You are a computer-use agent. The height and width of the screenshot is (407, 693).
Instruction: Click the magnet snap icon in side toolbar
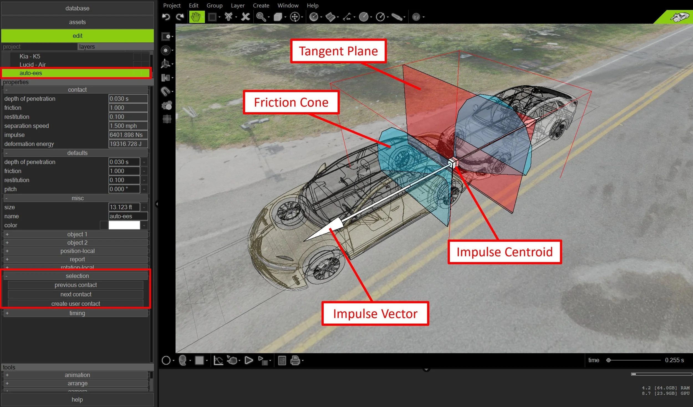pyautogui.click(x=166, y=91)
